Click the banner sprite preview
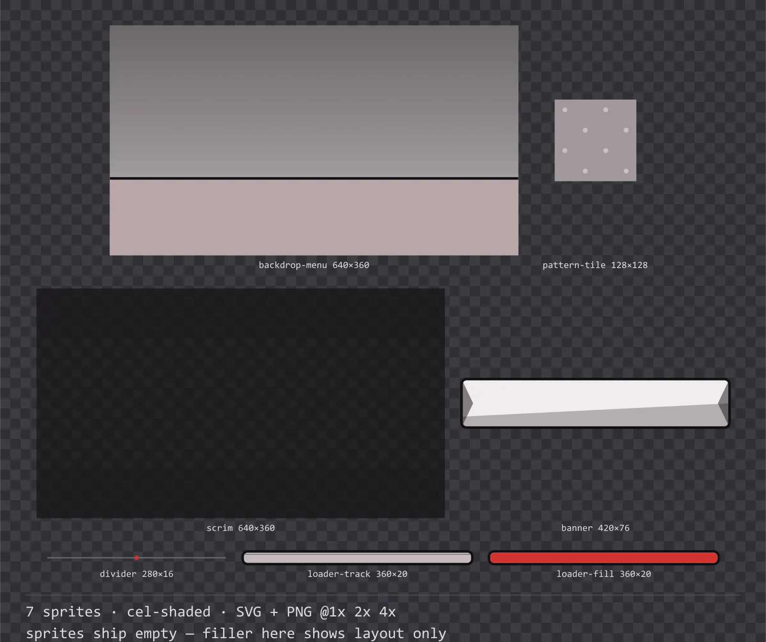 point(595,403)
